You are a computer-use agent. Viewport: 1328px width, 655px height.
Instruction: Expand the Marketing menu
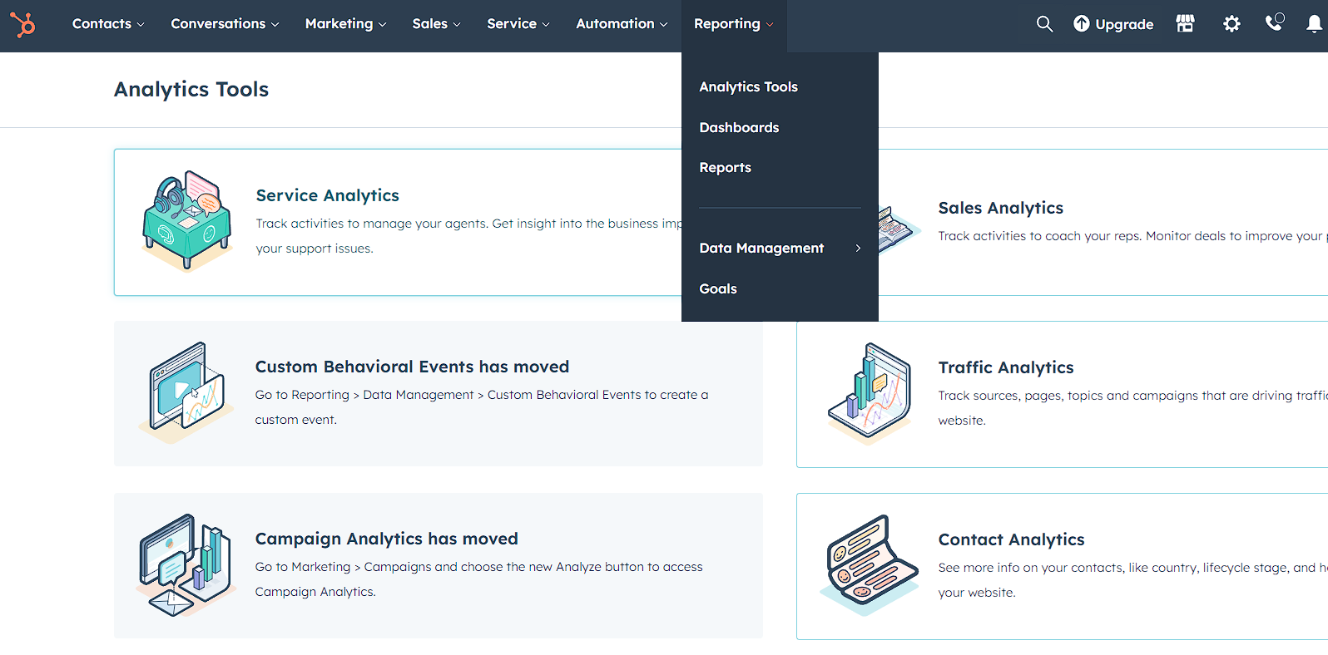point(345,24)
